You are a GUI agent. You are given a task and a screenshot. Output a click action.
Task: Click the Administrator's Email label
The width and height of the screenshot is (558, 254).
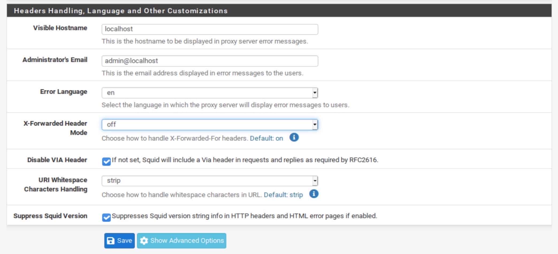coord(55,59)
